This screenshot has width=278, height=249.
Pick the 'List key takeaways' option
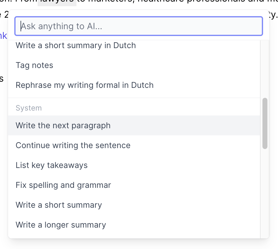coord(134,165)
